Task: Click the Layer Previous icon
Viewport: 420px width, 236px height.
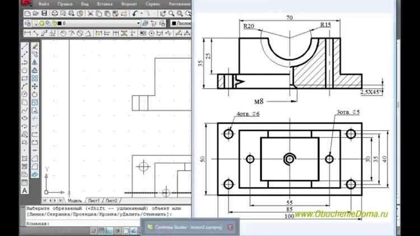Action: coord(153,23)
